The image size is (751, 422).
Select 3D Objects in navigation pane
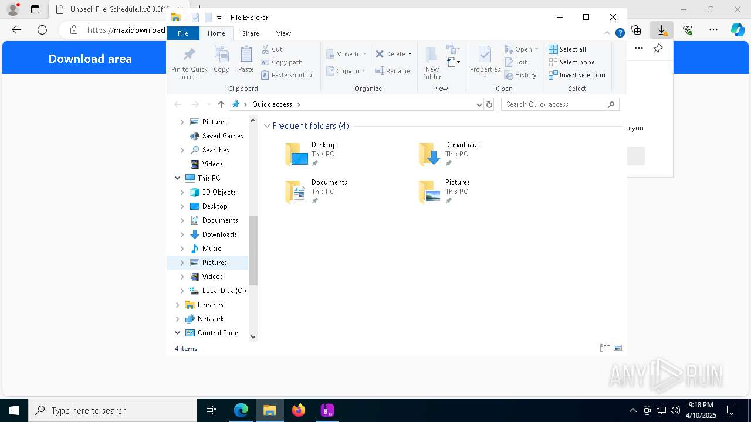[219, 192]
